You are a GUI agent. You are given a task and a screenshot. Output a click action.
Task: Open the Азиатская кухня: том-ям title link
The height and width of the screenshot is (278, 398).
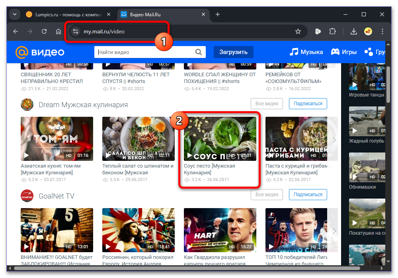[x=51, y=169]
